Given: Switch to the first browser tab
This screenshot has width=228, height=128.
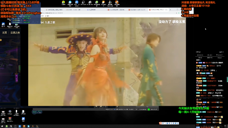Looking at the screenshot, I should [x=54, y=10].
